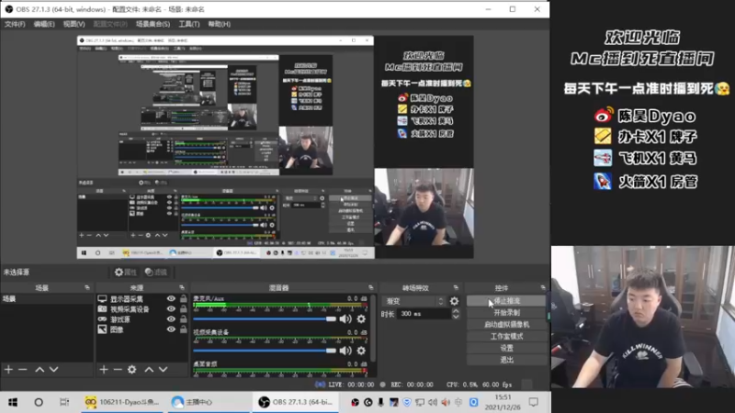Click 开始录制 to start recording
735x413 pixels.
pos(507,313)
